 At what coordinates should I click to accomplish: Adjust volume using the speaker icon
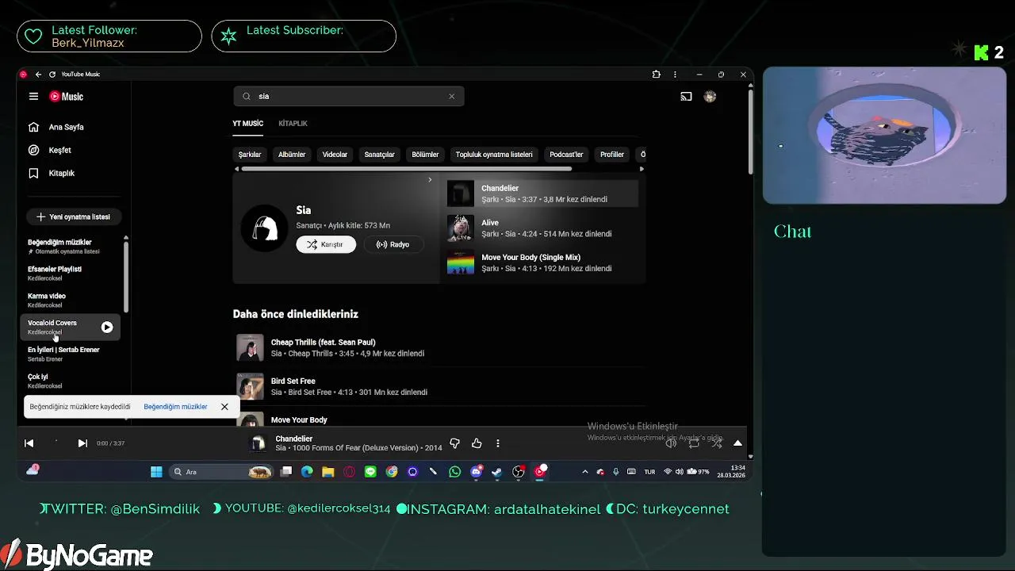pyautogui.click(x=671, y=443)
